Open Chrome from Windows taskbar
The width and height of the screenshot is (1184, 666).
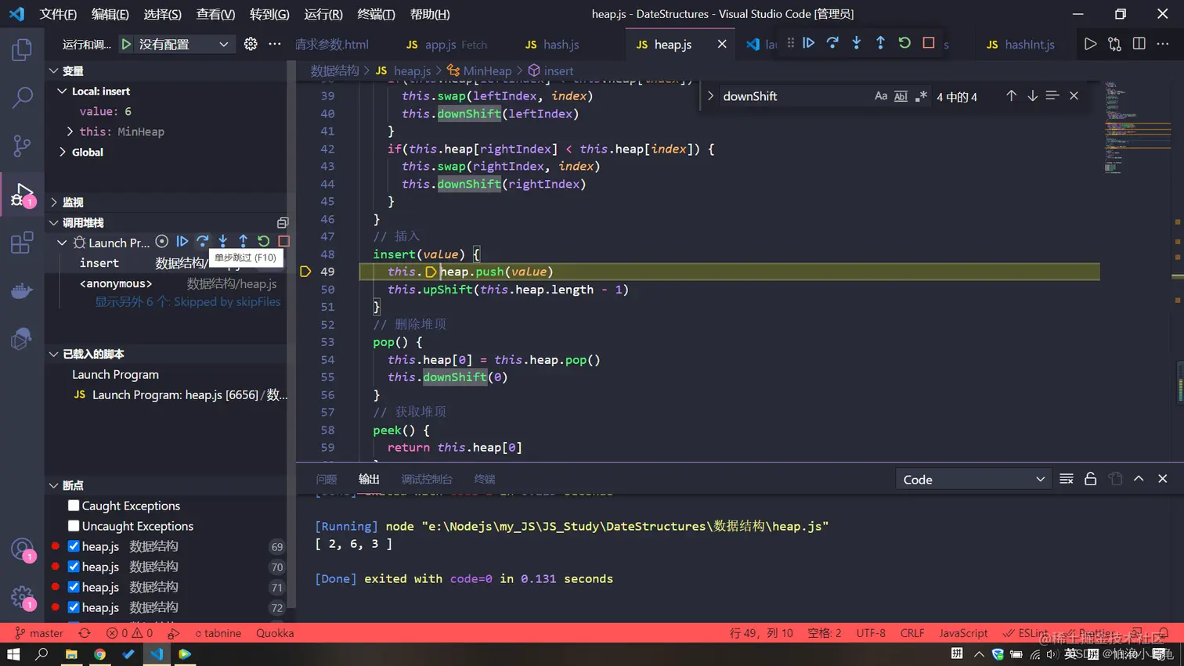[x=99, y=654]
